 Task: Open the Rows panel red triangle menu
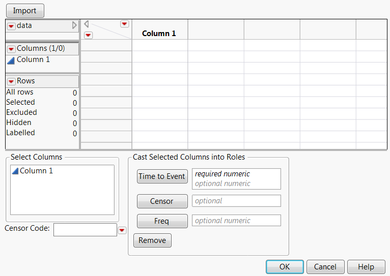(x=11, y=81)
